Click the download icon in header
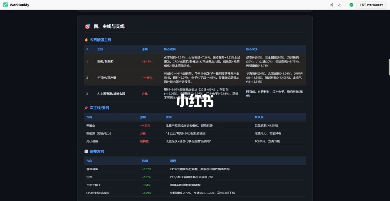This screenshot has height=201, width=390. coord(340,5)
